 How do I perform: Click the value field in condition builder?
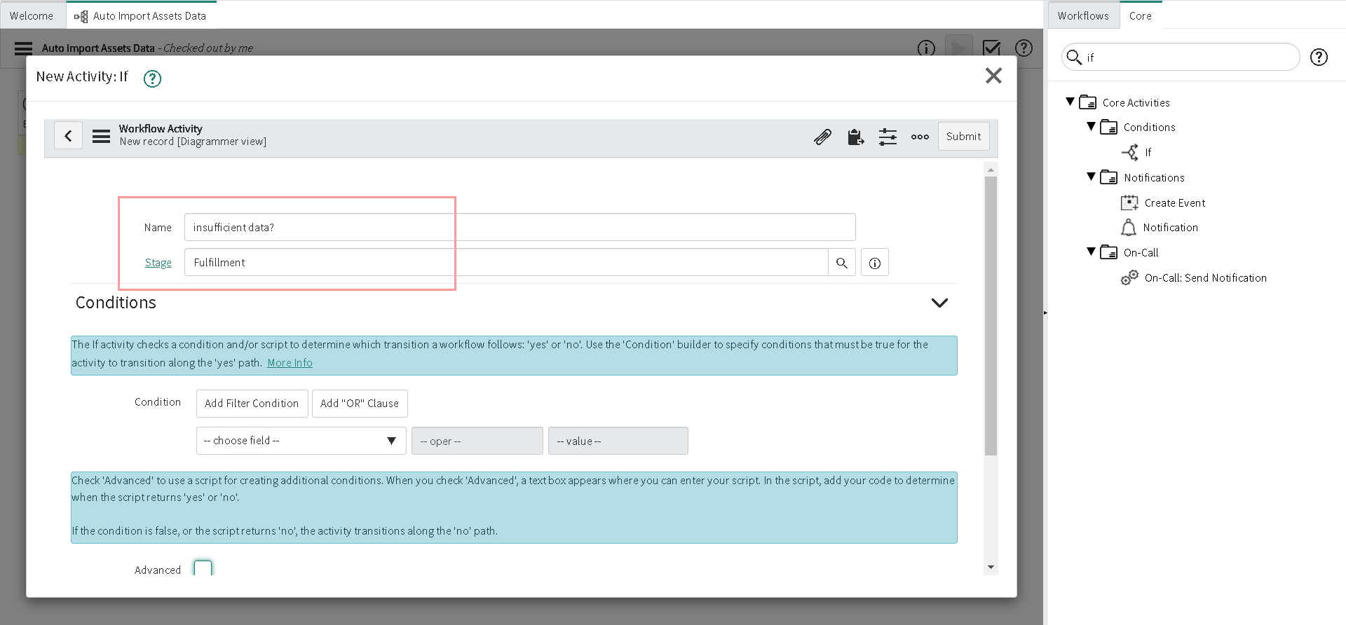pyautogui.click(x=618, y=441)
